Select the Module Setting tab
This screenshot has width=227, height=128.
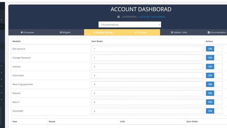coord(103,32)
